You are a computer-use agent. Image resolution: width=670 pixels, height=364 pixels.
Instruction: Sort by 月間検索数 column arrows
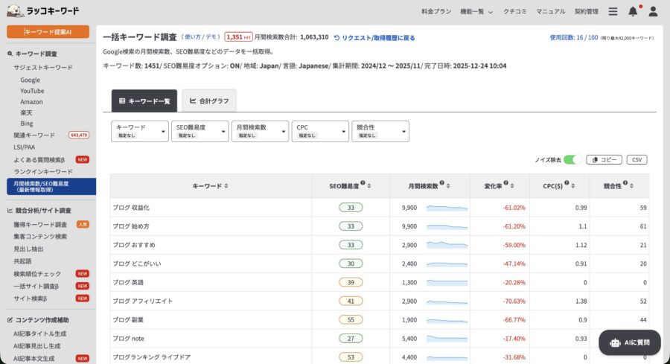click(x=448, y=186)
